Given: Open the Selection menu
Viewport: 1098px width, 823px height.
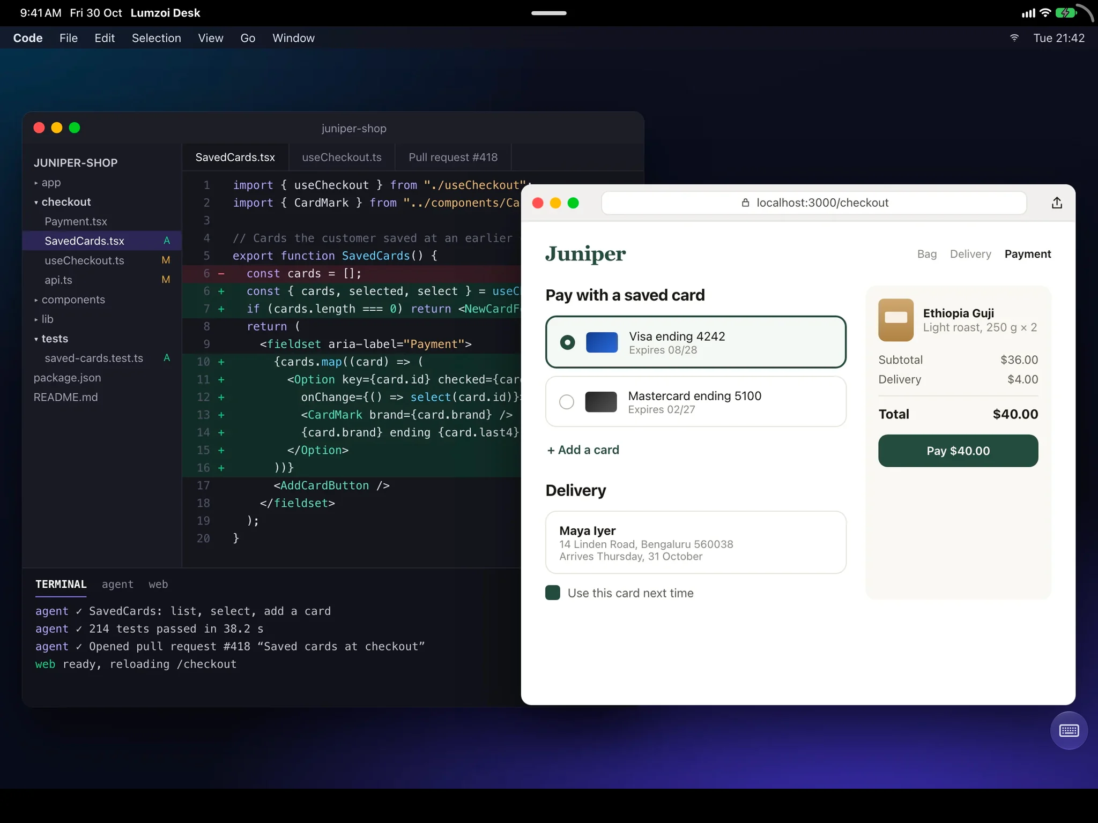Looking at the screenshot, I should (x=157, y=38).
